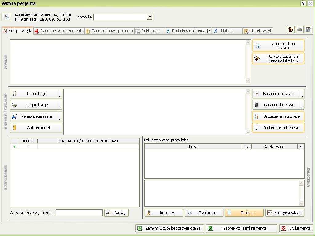315x236 pixels.
Task: Click Zalecenia scrollbar down arrow
Action: point(301,204)
